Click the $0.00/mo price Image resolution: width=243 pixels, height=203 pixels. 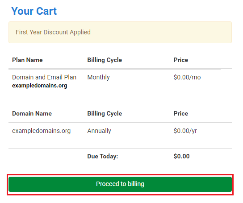click(x=187, y=77)
